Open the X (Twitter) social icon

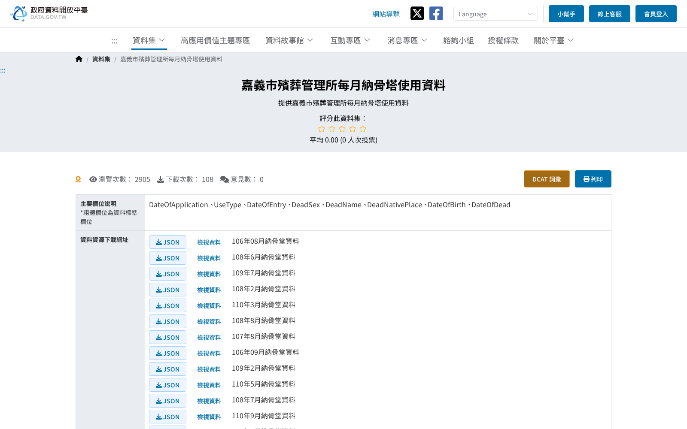tap(417, 13)
